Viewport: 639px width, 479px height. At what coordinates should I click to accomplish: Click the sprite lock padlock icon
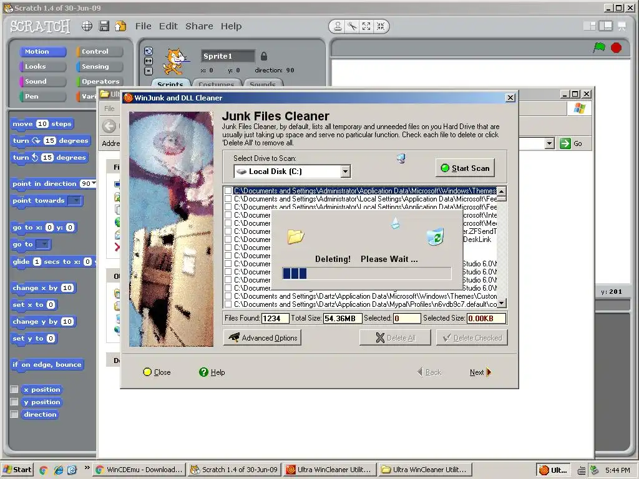click(x=264, y=56)
